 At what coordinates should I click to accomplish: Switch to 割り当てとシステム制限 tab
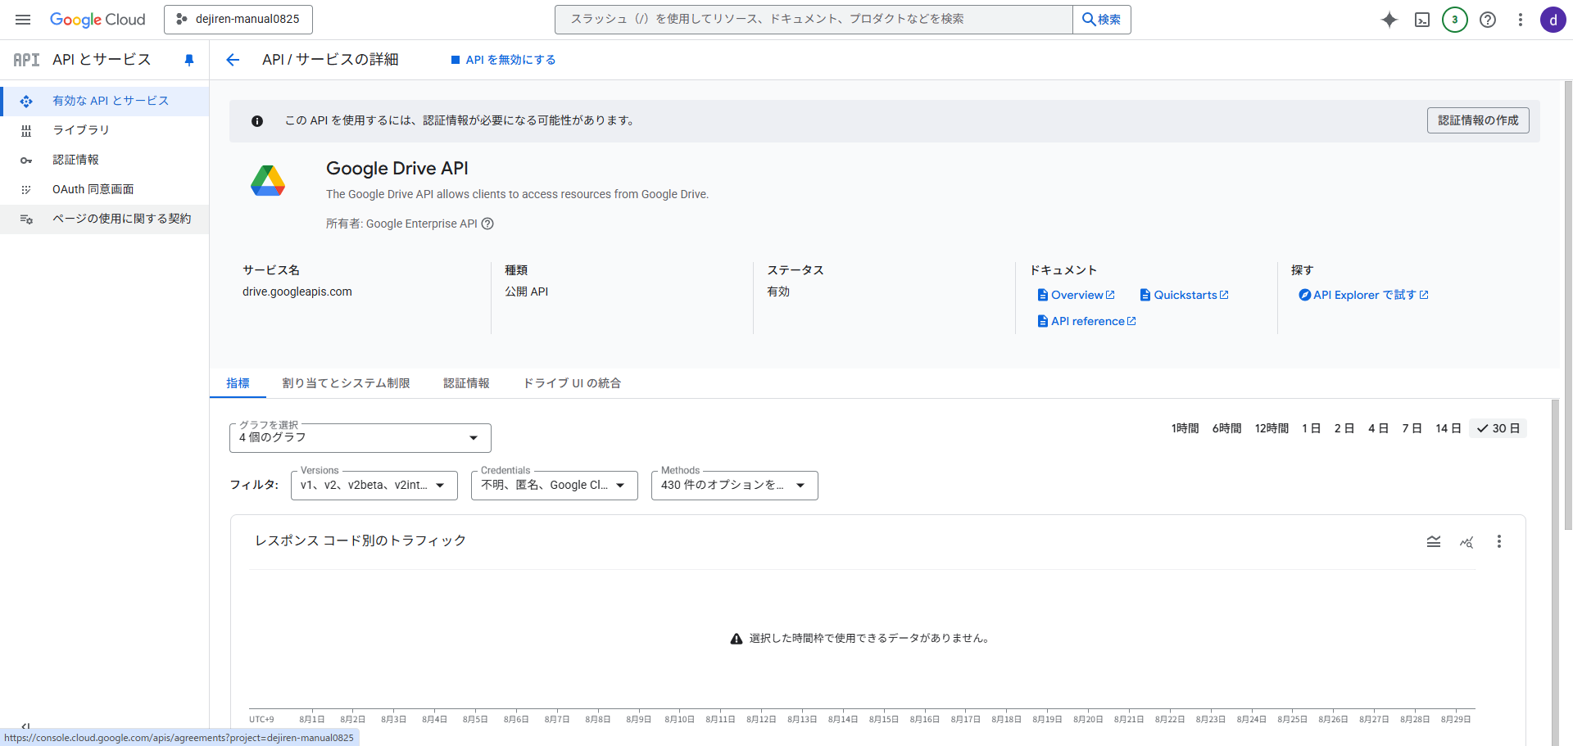pos(346,383)
